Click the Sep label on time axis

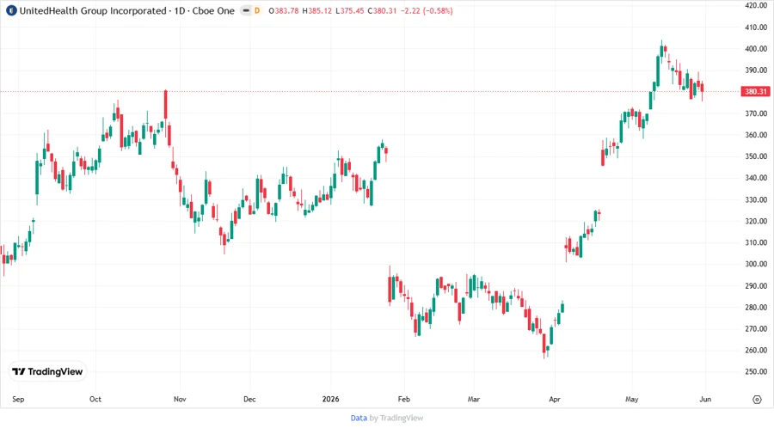18,399
